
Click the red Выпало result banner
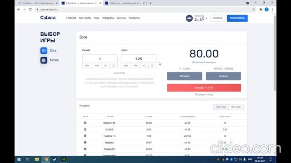204,88
